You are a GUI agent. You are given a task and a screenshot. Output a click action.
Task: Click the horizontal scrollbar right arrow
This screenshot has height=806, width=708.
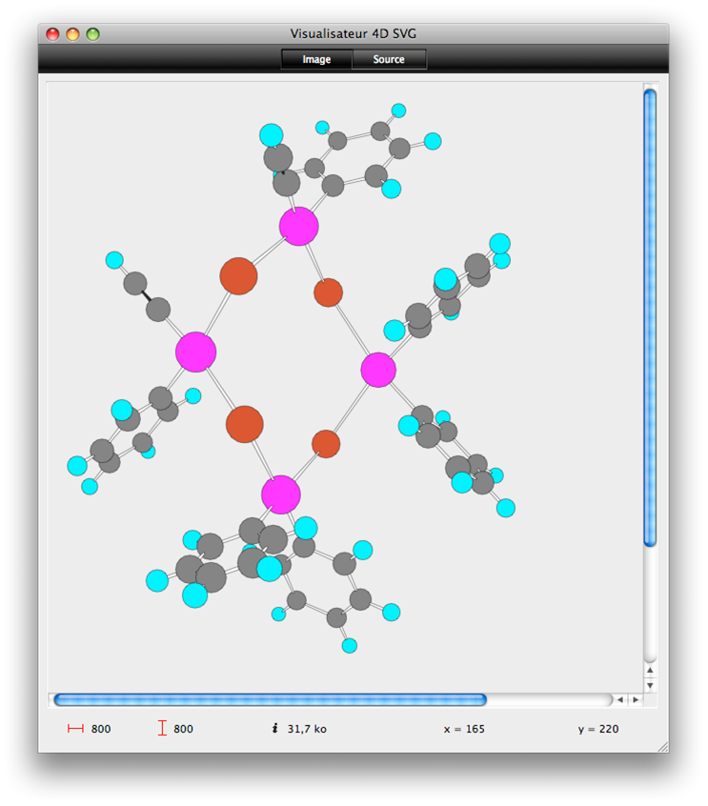pyautogui.click(x=636, y=699)
